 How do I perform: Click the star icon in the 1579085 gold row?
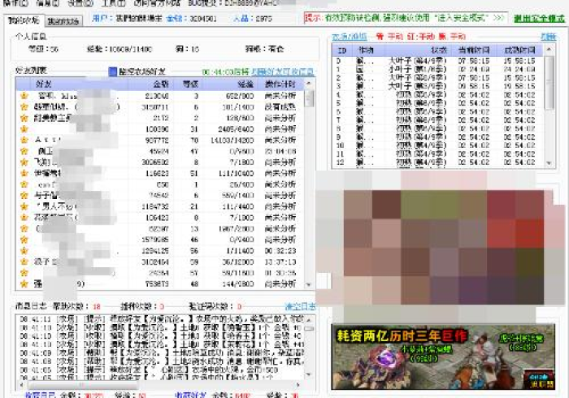24,240
